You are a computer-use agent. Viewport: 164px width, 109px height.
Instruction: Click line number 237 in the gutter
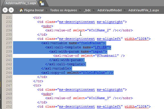(x=9, y=43)
